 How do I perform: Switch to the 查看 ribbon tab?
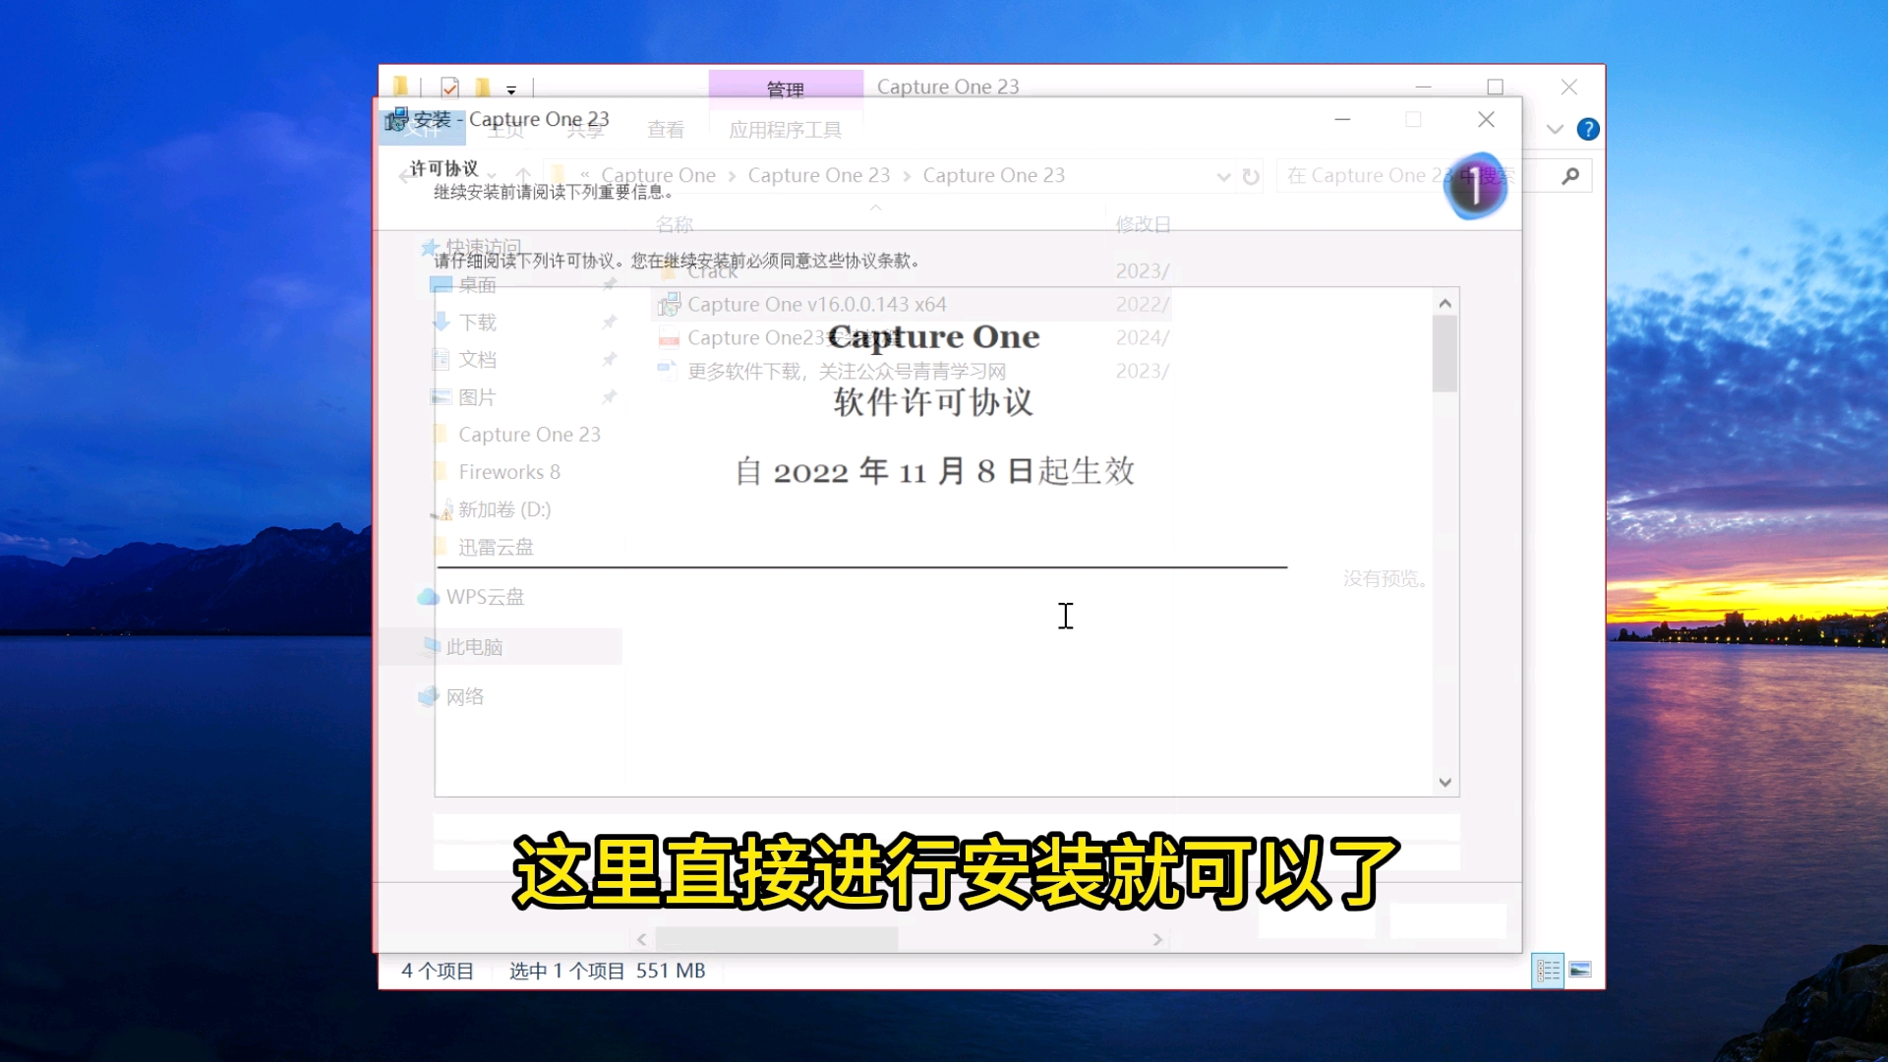click(x=666, y=129)
